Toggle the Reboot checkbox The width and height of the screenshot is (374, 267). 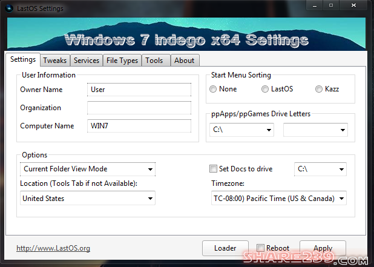pyautogui.click(x=260, y=248)
